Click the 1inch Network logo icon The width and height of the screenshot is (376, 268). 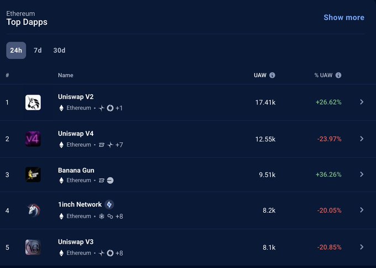(x=33, y=210)
